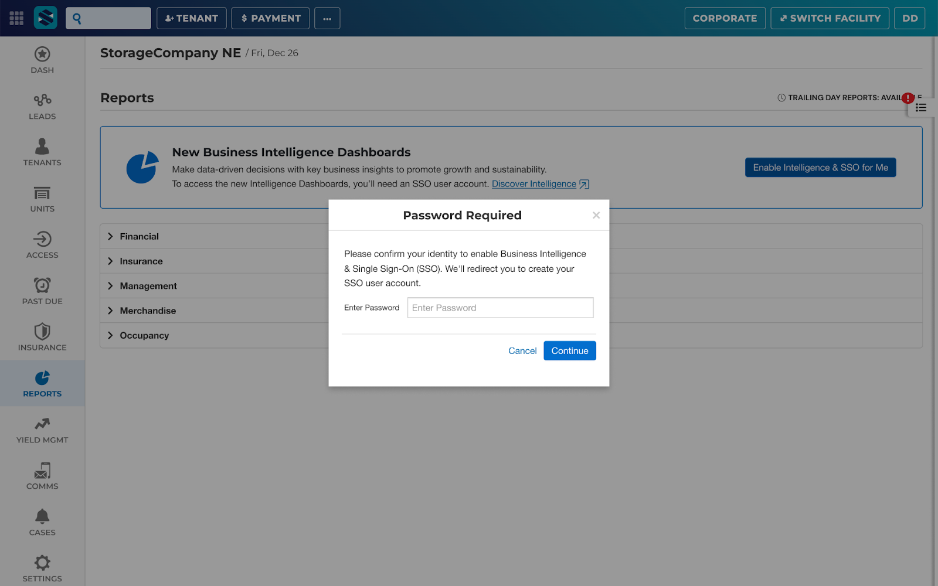Close the Password Required dialog
This screenshot has height=586, width=938.
pos(596,215)
